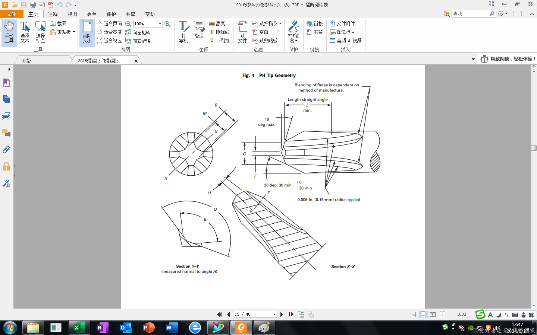Toggle the Underline tool (下划线)
Screen dimensions: 537x335
click(x=219, y=41)
